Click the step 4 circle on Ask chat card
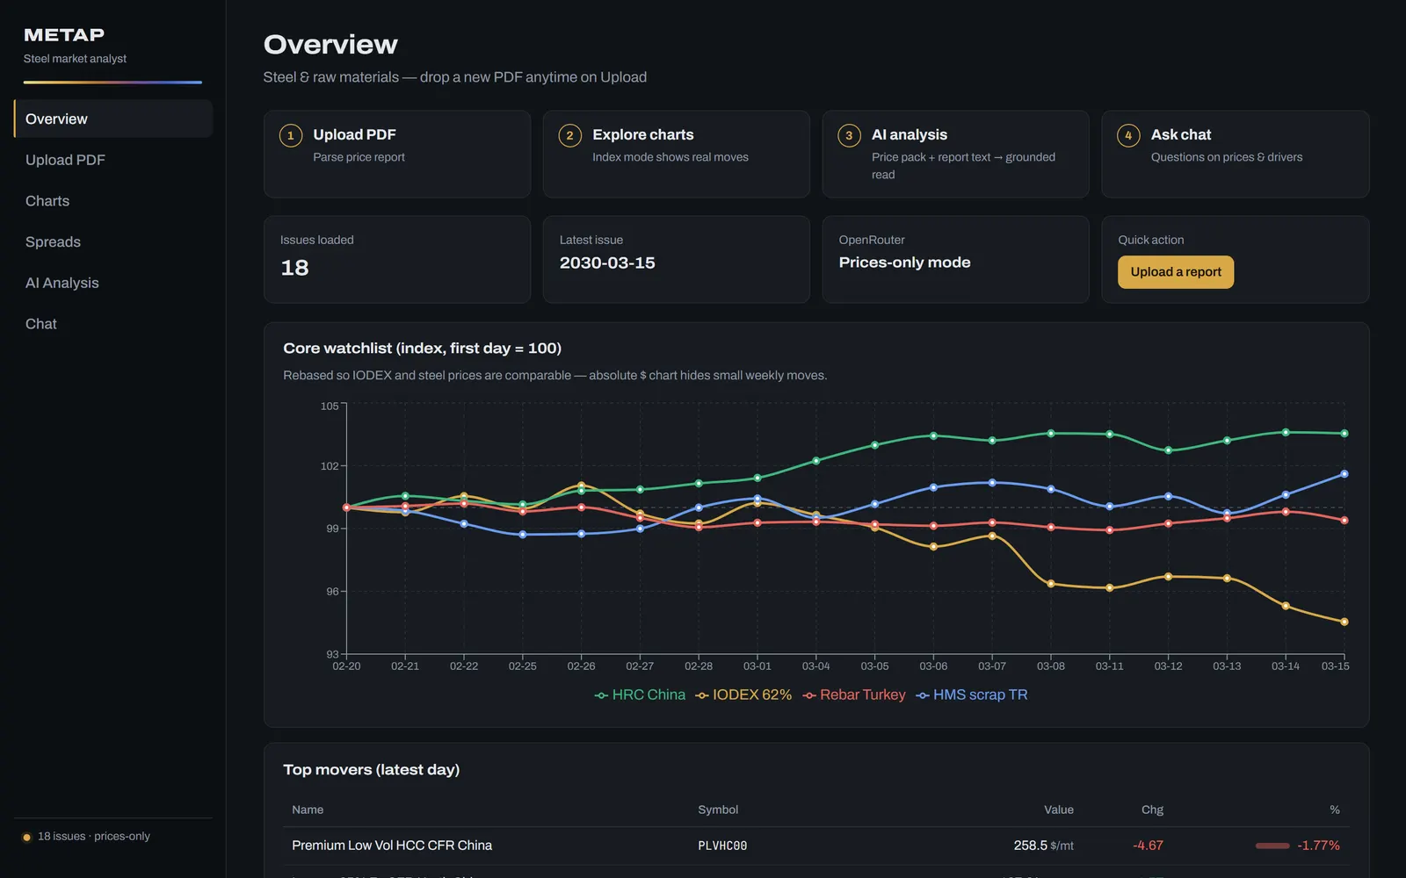The height and width of the screenshot is (878, 1406). [1128, 135]
